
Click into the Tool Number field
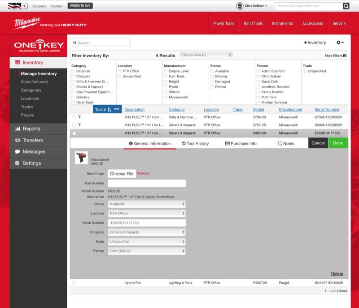[147, 183]
